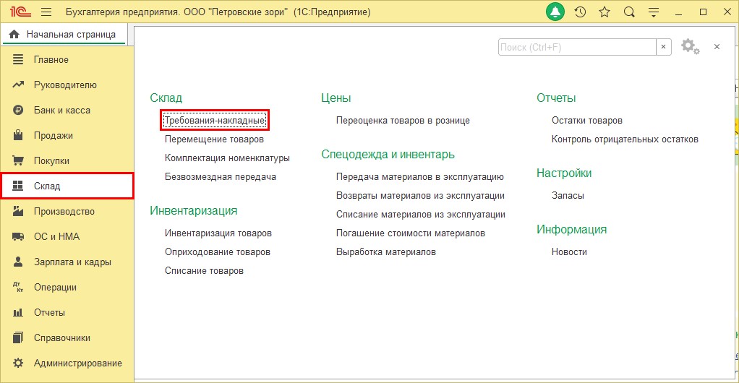Click the Склад grid icon
The image size is (739, 383).
pyautogui.click(x=18, y=186)
